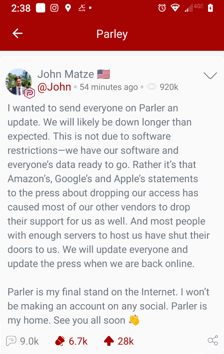The image size is (224, 354).
Task: Tap the share icon on post
Action: tap(213, 341)
